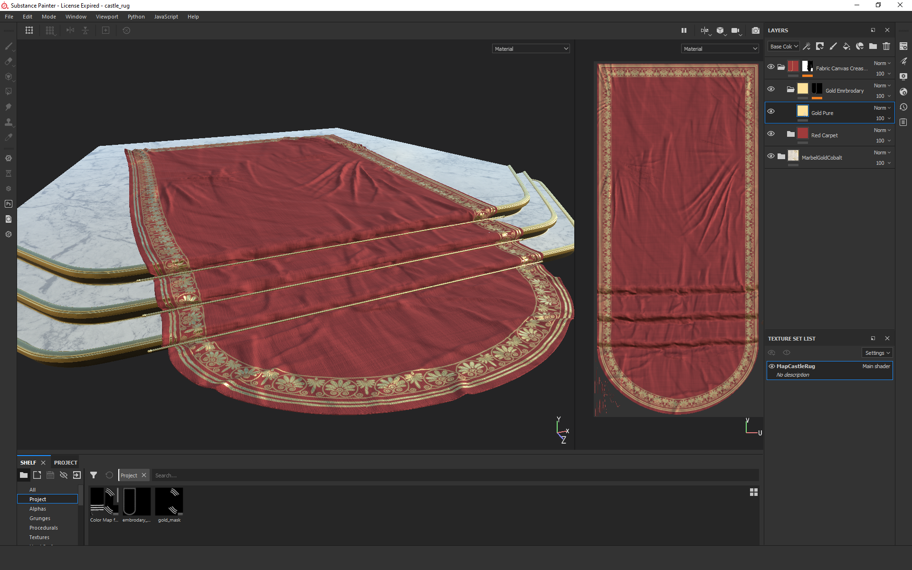The image size is (912, 570).
Task: Delete layer using the trash icon
Action: pyautogui.click(x=886, y=46)
